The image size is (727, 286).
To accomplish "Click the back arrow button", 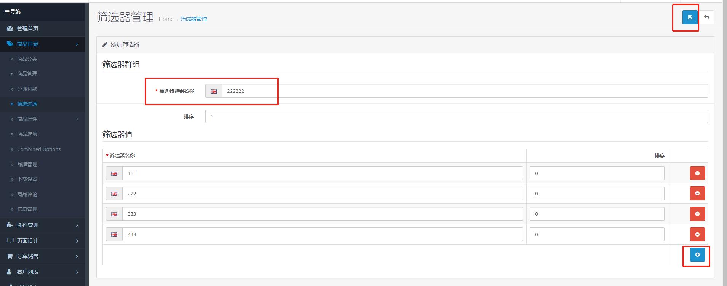I will tap(707, 17).
